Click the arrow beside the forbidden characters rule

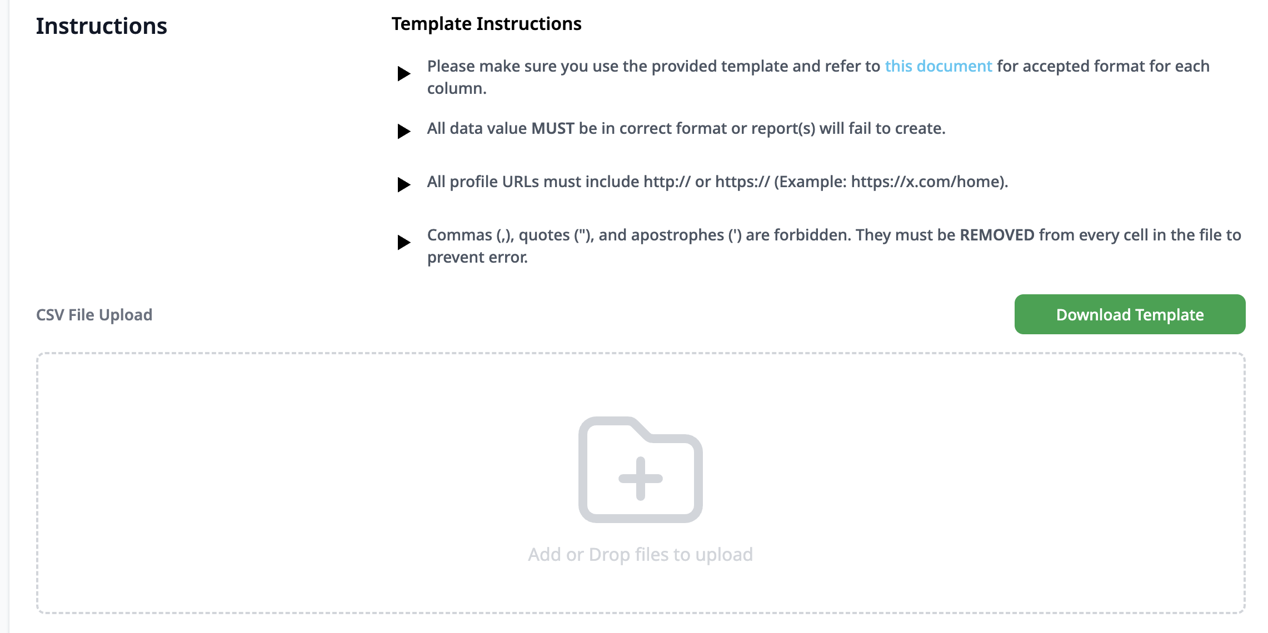[403, 243]
